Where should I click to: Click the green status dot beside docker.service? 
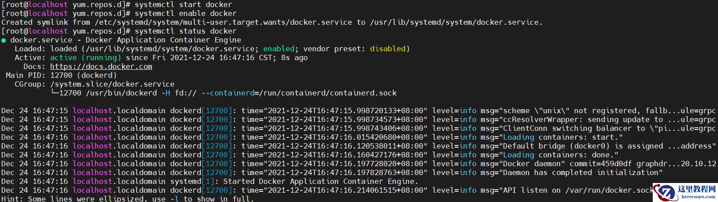click(x=4, y=40)
